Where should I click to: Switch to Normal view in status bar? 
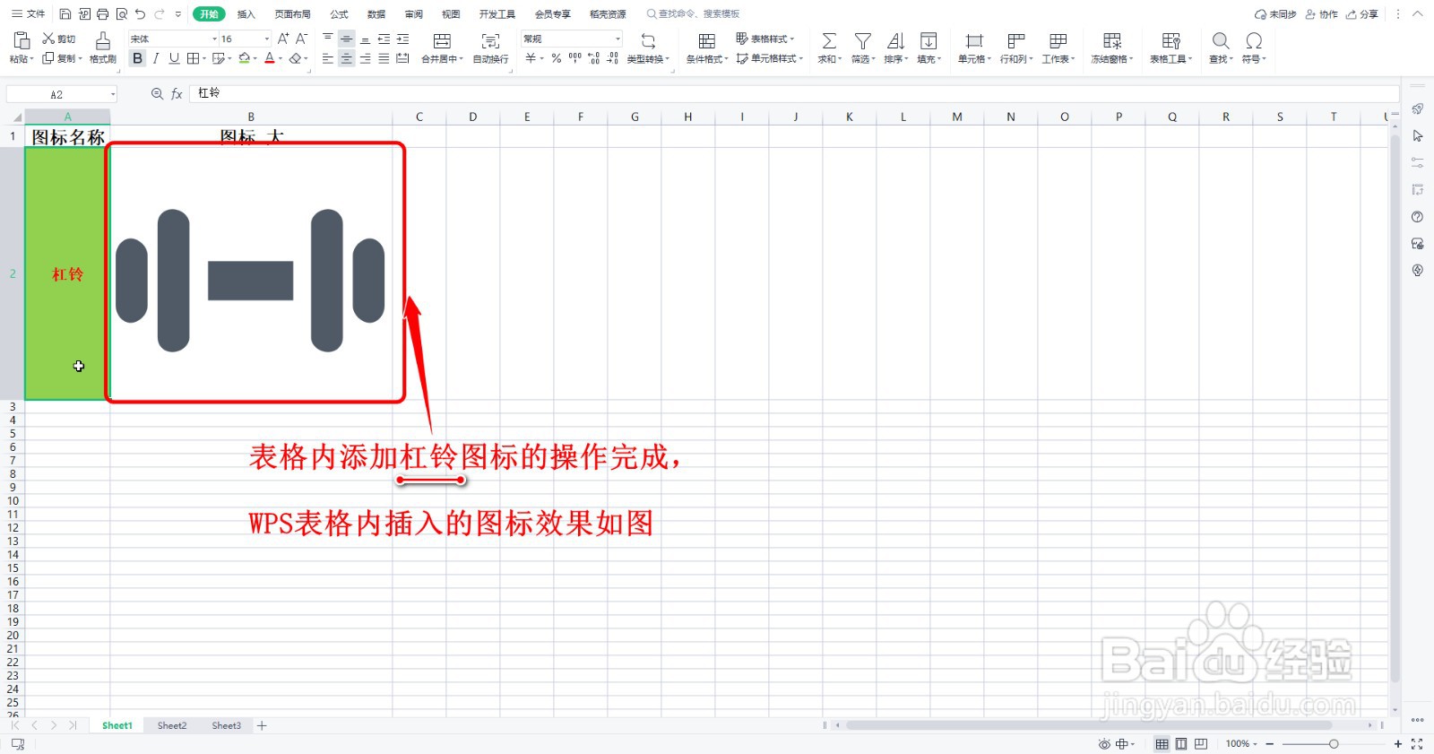(1162, 744)
